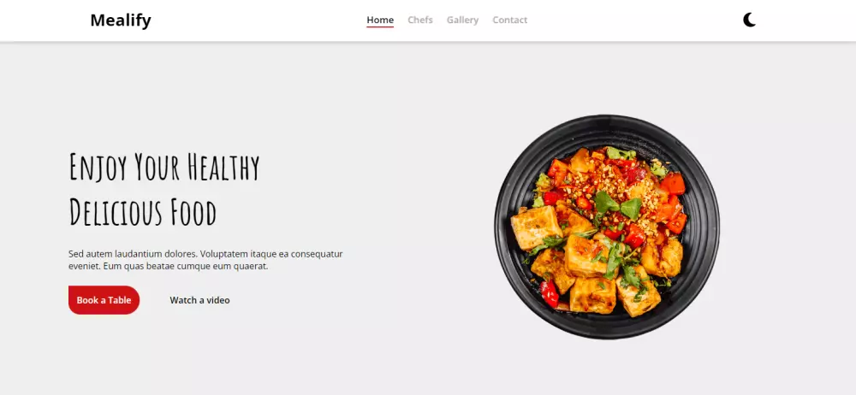Click the 'Sed autem laudantium' paragraph text
The image size is (856, 395).
205,260
